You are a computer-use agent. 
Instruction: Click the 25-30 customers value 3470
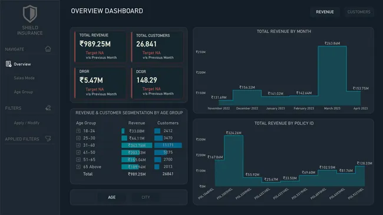pyautogui.click(x=168, y=138)
